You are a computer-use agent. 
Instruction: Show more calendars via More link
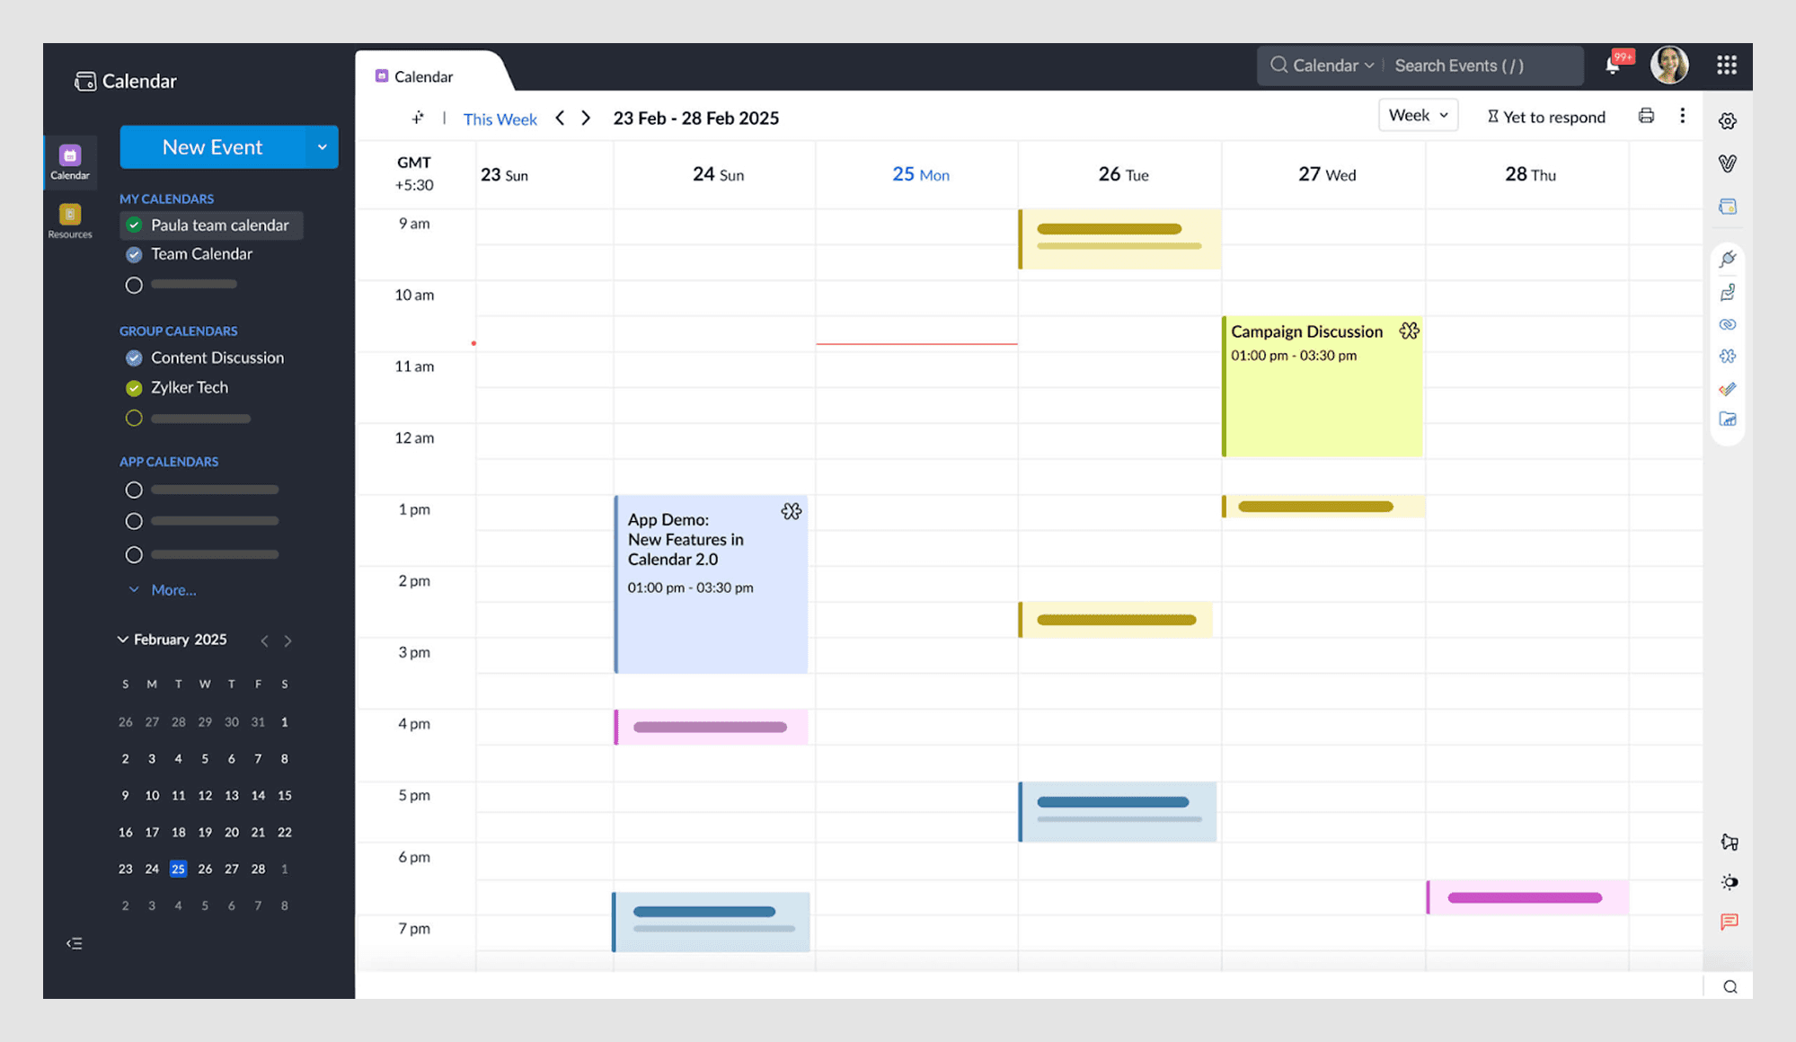[172, 590]
